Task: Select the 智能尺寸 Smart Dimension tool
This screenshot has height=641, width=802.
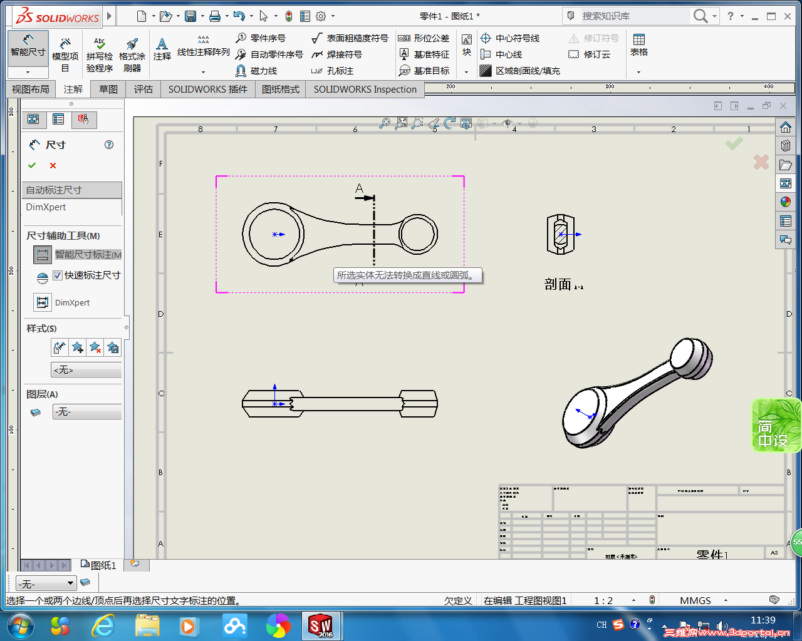Action: click(28, 46)
